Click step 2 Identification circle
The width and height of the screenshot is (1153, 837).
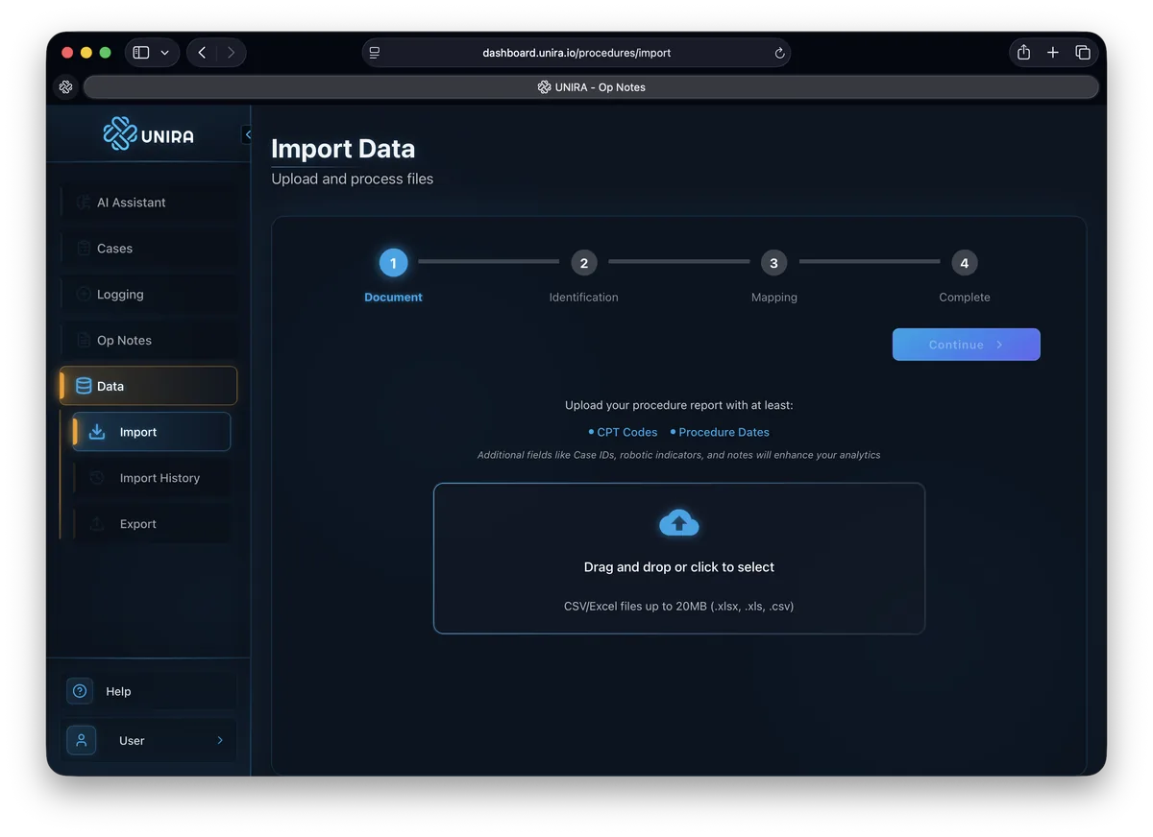coord(583,262)
